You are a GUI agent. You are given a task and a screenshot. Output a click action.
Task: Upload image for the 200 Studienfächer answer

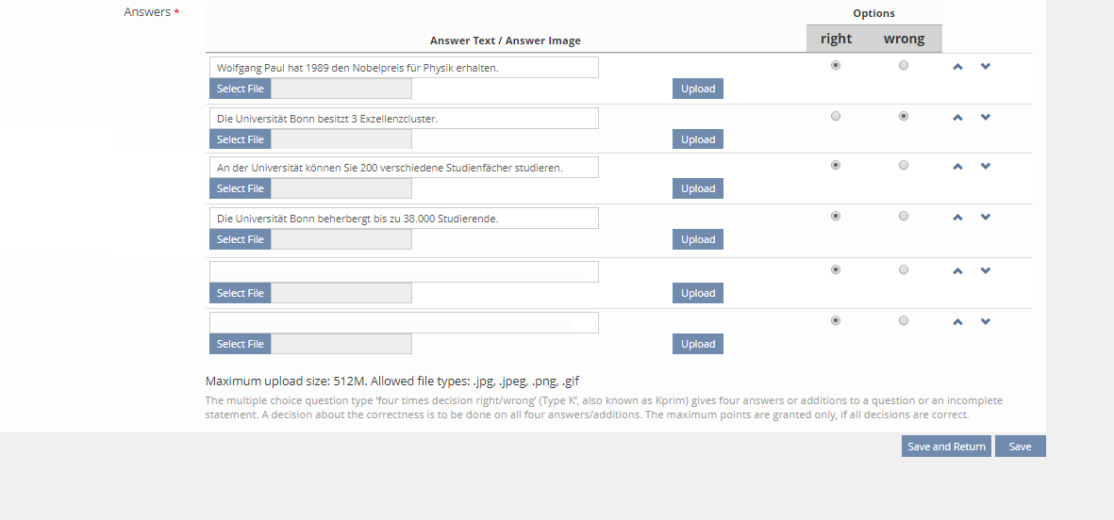(697, 188)
